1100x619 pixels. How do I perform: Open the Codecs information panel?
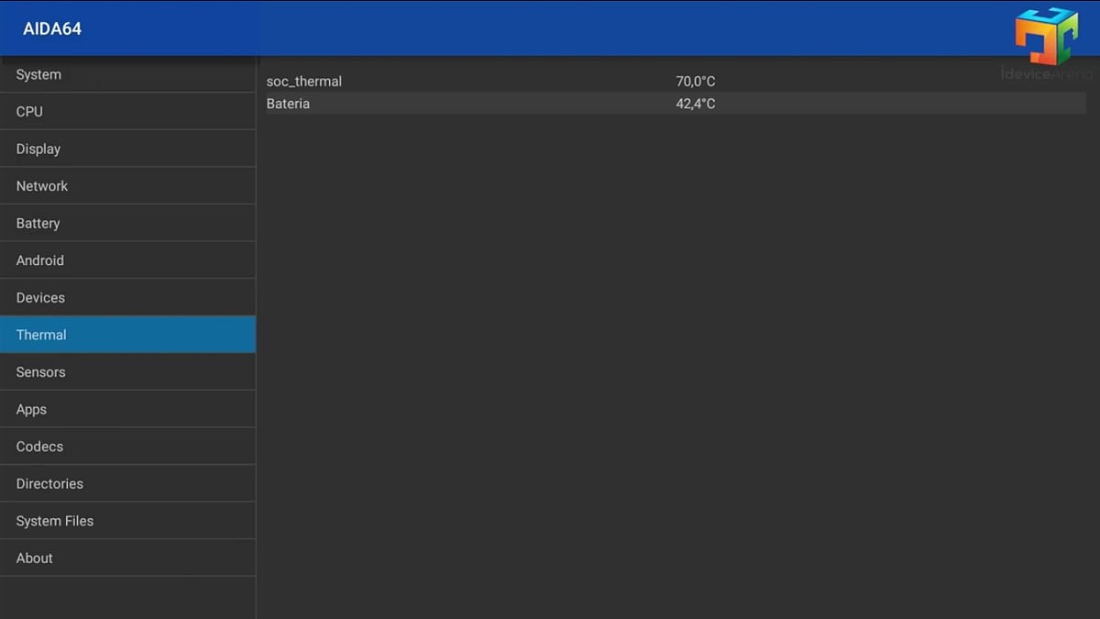(38, 446)
